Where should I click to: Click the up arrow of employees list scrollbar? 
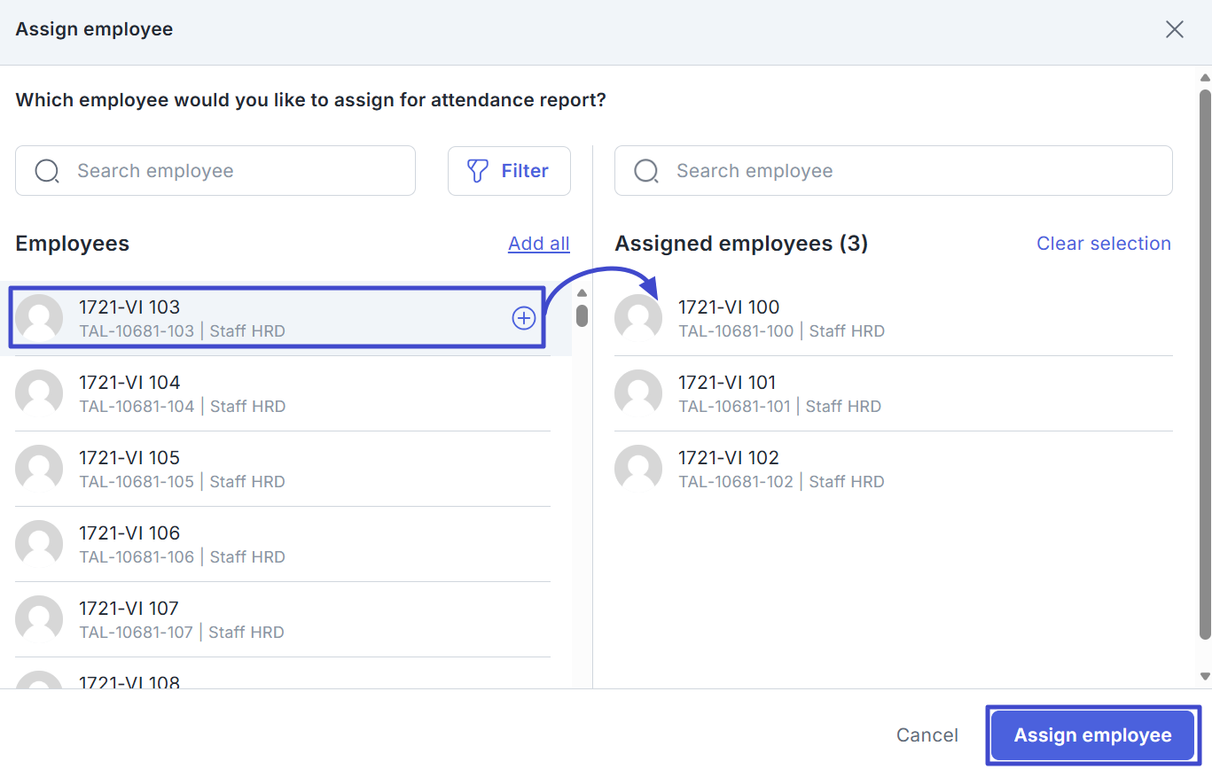582,293
